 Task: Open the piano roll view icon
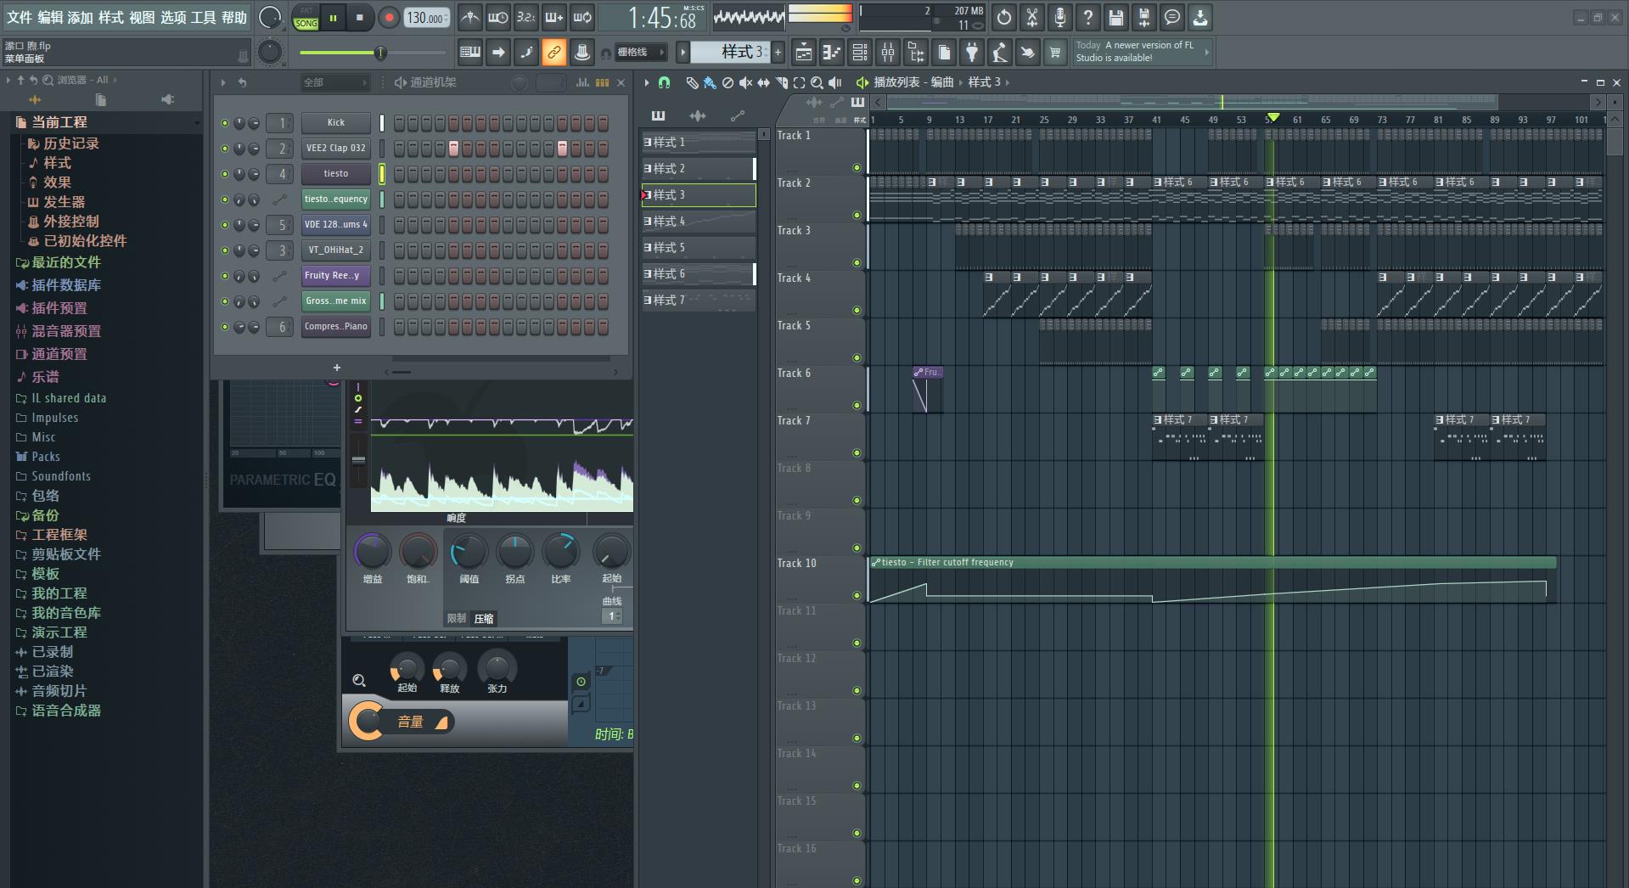pyautogui.click(x=831, y=53)
